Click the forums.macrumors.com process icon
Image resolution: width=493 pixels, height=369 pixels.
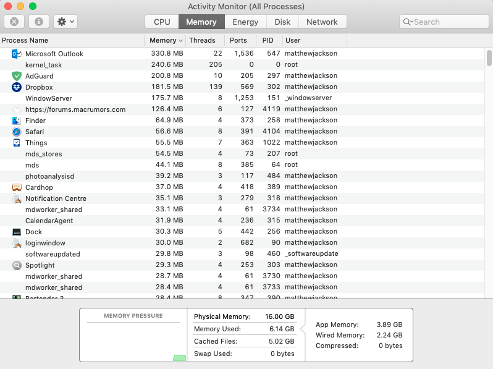click(x=17, y=109)
